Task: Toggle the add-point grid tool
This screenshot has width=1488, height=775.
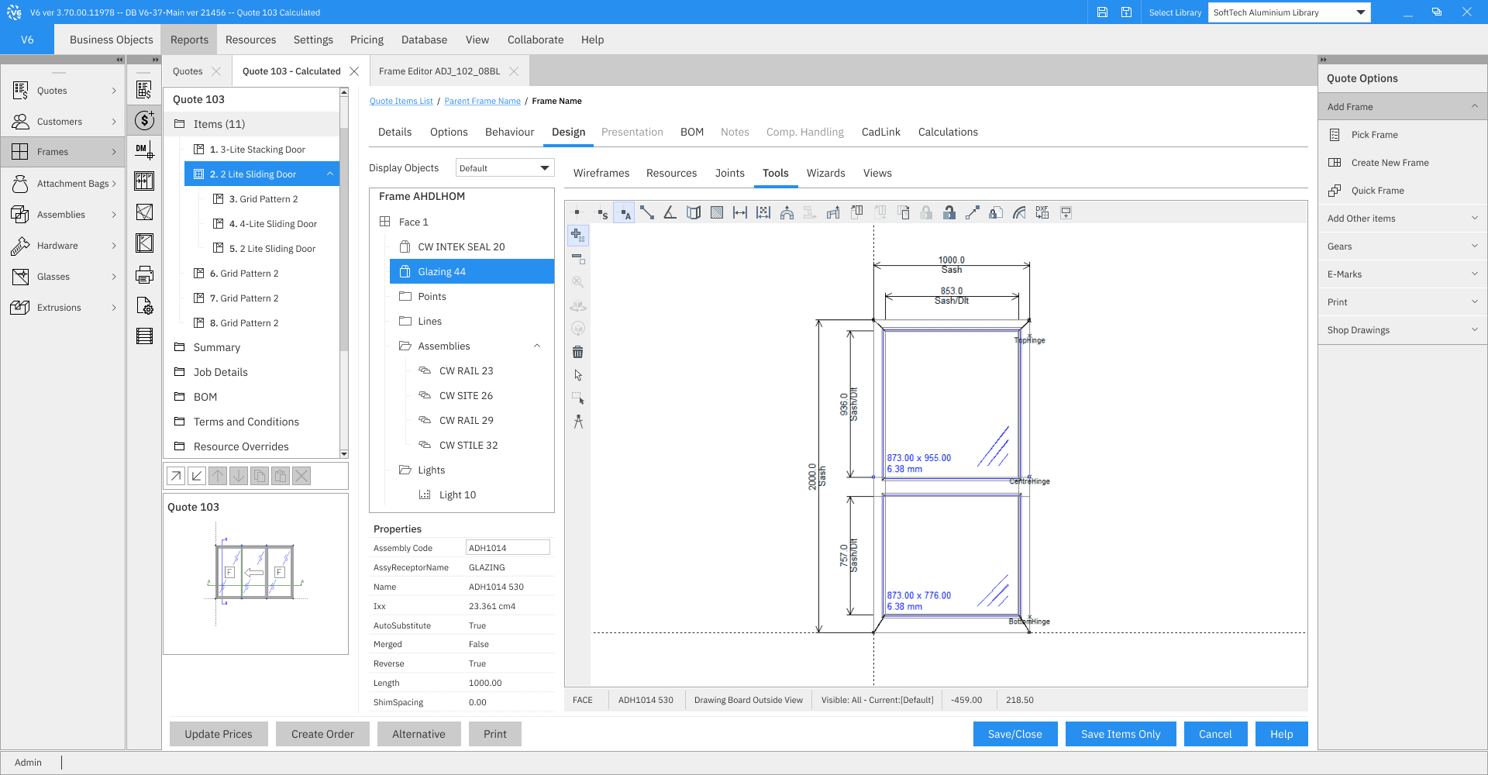Action: click(x=578, y=235)
